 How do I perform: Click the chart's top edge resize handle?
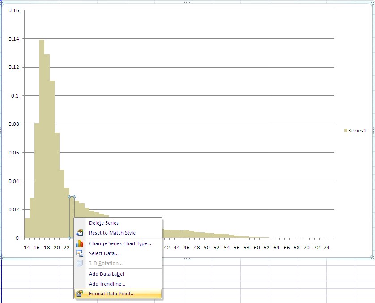point(187,2)
